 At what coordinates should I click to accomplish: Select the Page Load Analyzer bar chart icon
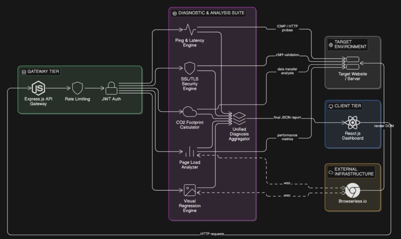tap(190, 151)
